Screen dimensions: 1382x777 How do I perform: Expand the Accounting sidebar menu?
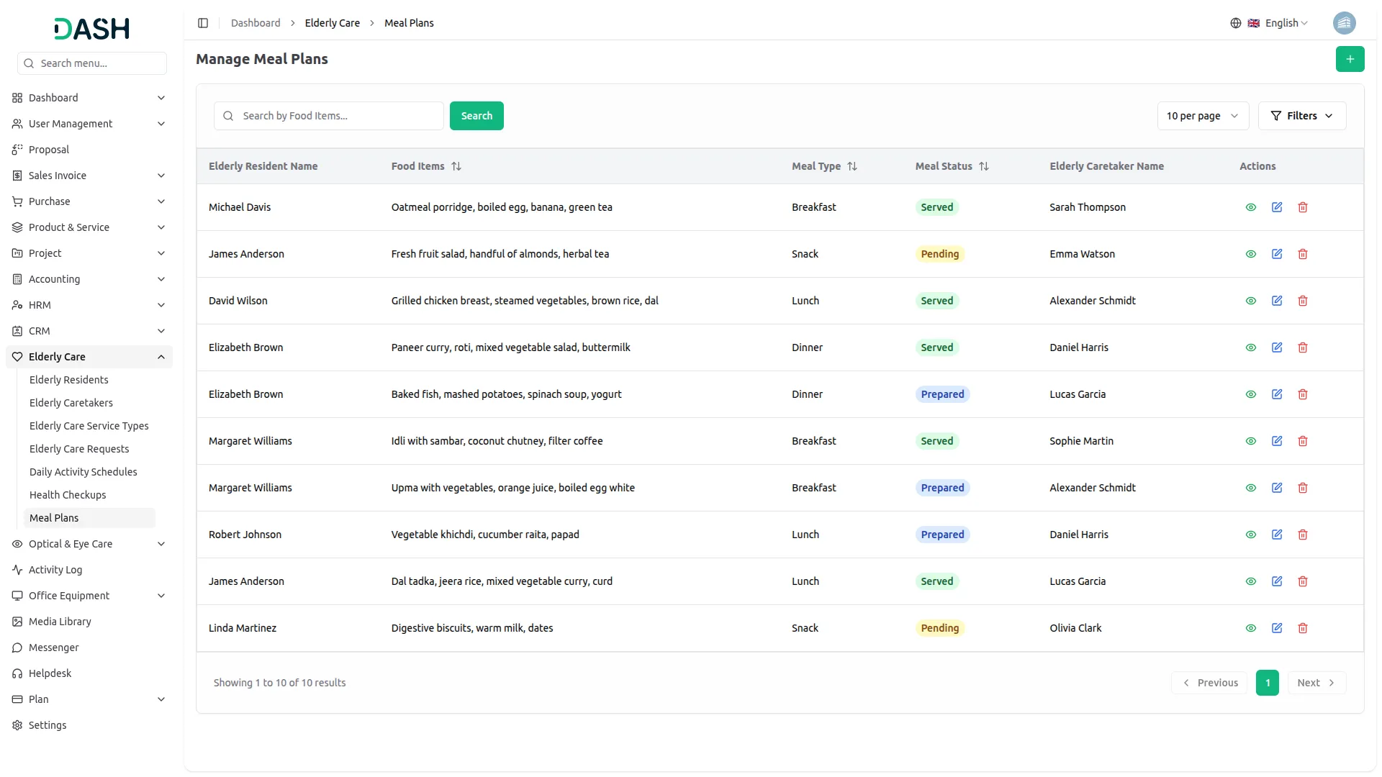[89, 279]
